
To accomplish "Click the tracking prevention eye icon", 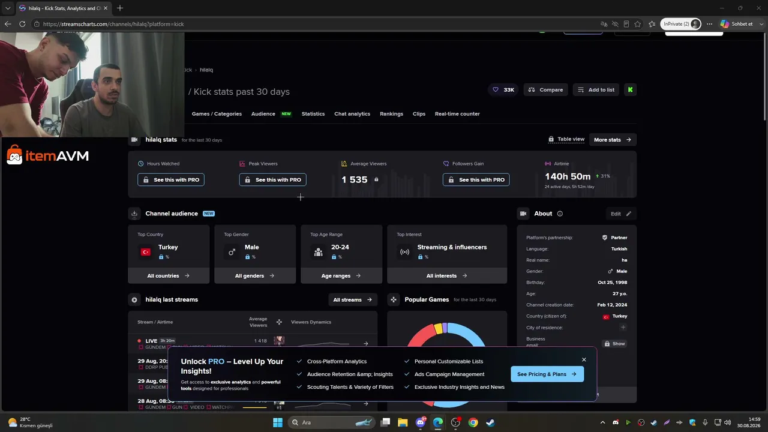I will tap(615, 24).
